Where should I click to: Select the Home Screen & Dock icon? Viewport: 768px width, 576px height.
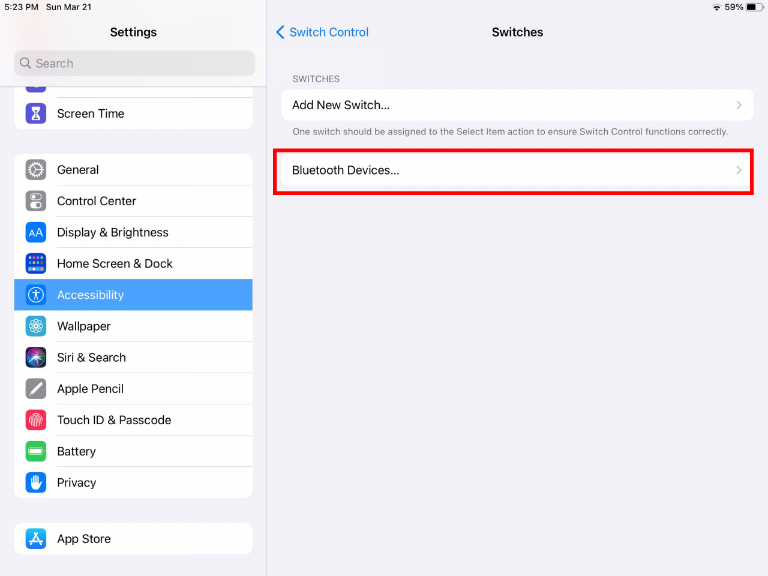pos(35,263)
